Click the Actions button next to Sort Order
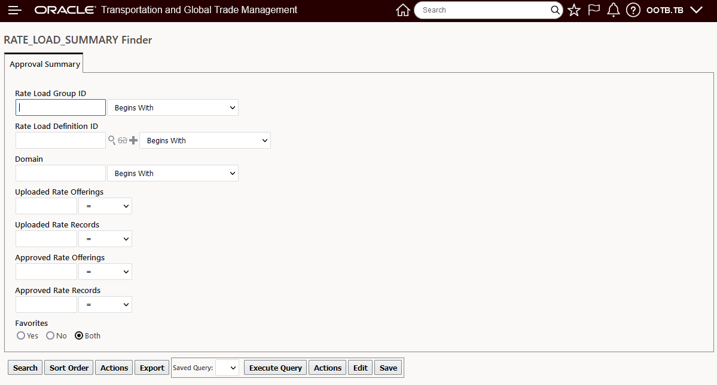717x385 pixels. coord(114,368)
